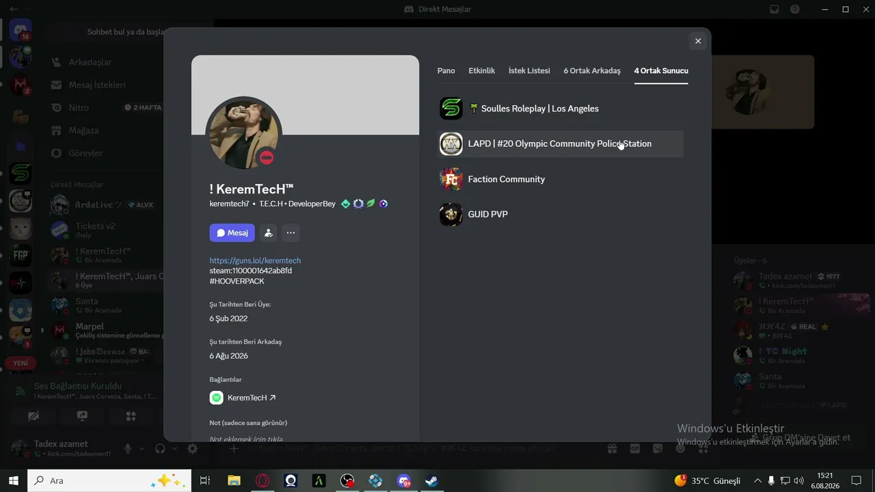
Task: Click the KeremTecH profile avatar
Action: pyautogui.click(x=243, y=133)
